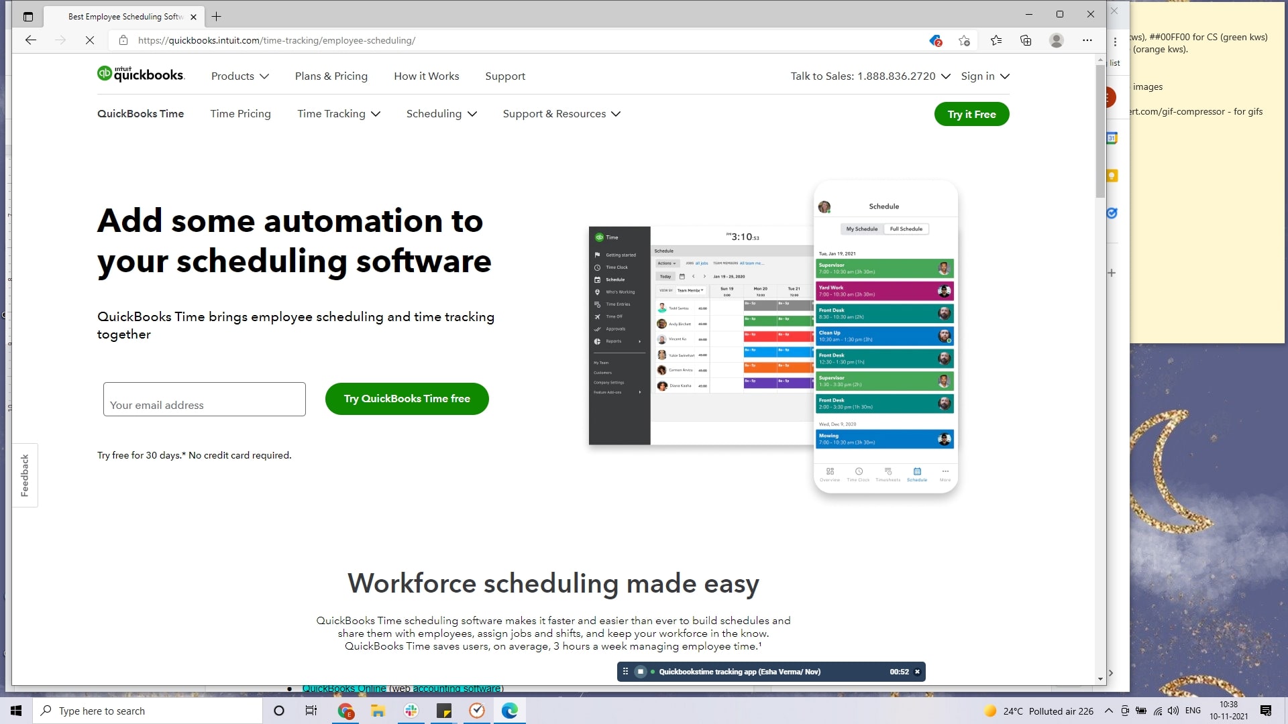This screenshot has width=1288, height=724.
Task: Open Slack from the Windows taskbar
Action: tap(411, 711)
